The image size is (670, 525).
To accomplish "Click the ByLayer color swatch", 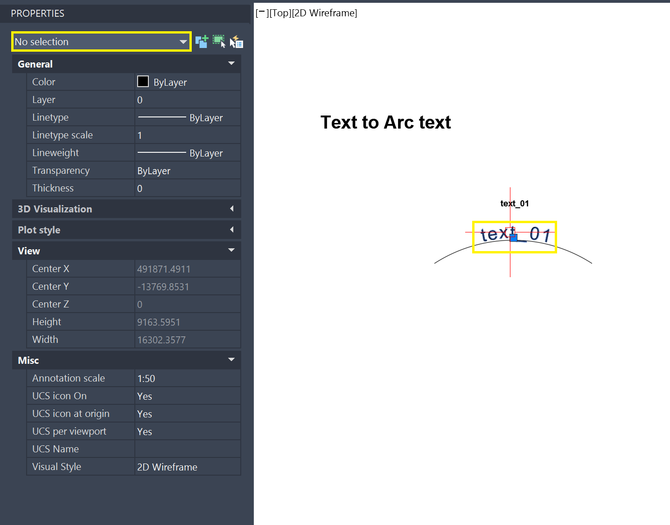I will [x=143, y=82].
